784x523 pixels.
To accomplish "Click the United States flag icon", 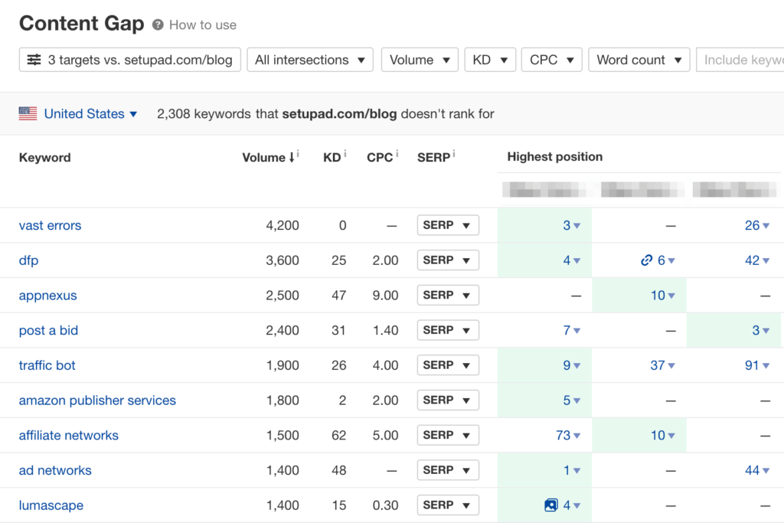I will pyautogui.click(x=28, y=113).
